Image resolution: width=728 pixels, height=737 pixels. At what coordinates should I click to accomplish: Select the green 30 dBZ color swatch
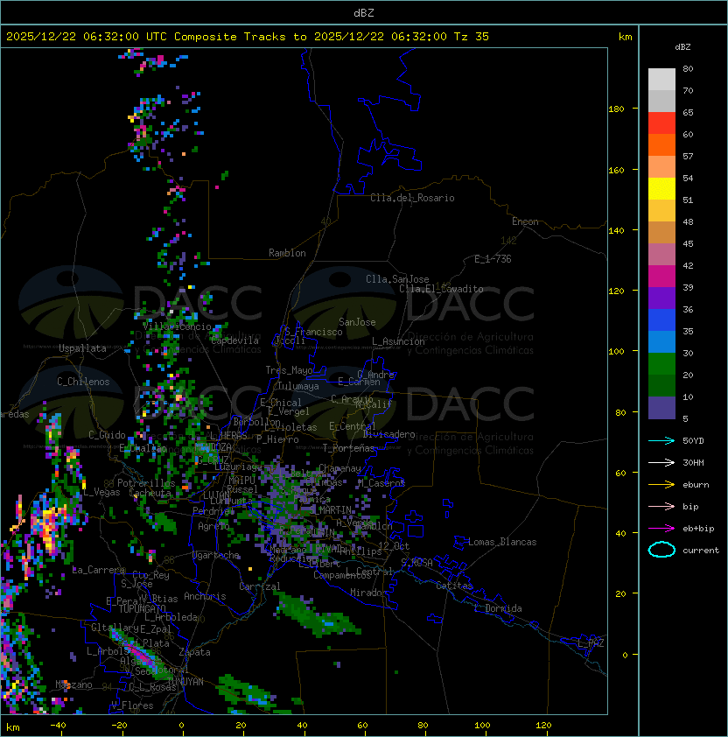click(x=661, y=364)
